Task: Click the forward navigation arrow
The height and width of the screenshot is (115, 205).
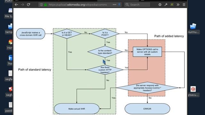Action: pyautogui.click(x=22, y=5)
